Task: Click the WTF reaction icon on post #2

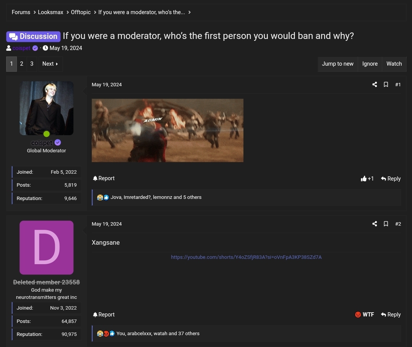Action: pos(358,315)
